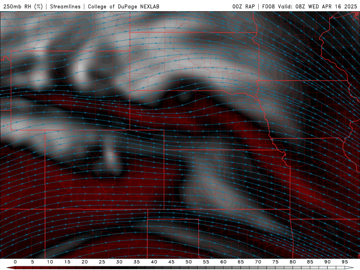360x270 pixels.
Task: Click the colorbar label "0"
Action: pos(15,262)
